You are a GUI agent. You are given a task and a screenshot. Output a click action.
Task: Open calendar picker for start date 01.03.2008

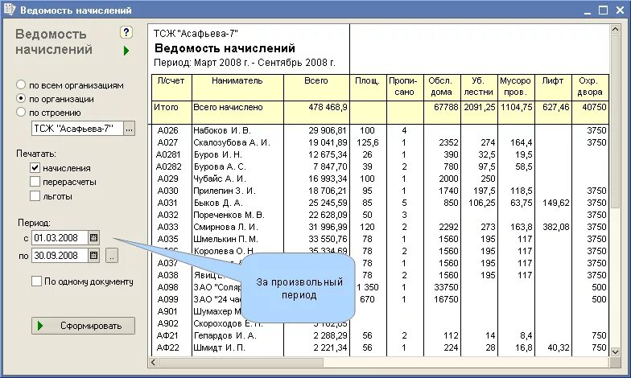93,238
